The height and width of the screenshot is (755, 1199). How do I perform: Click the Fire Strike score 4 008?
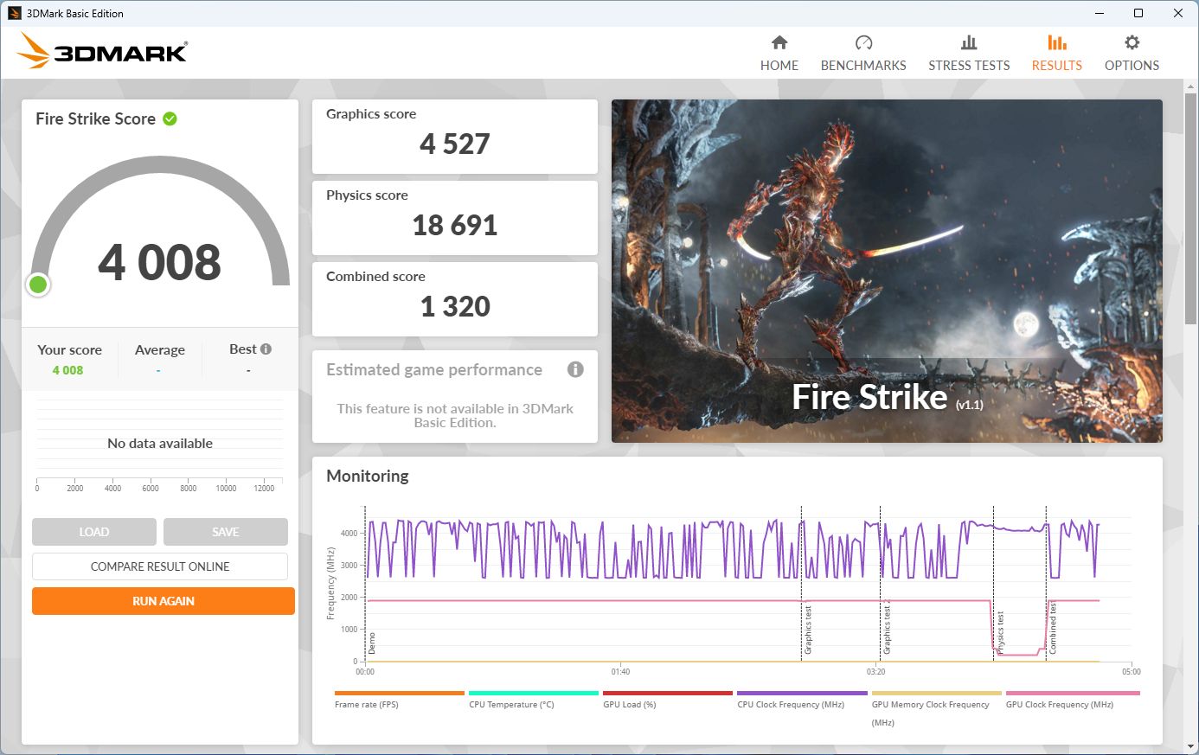pos(160,262)
